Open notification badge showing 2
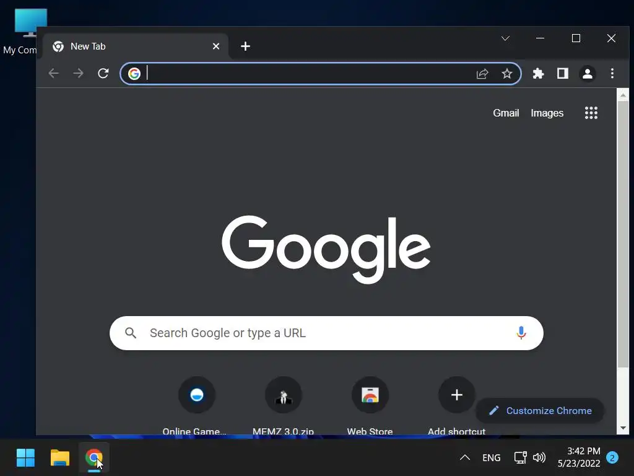Image resolution: width=634 pixels, height=476 pixels. click(x=612, y=457)
